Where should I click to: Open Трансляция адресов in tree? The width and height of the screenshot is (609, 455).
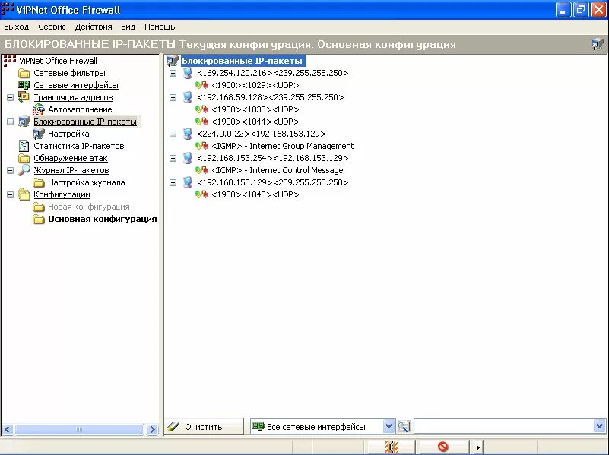click(x=73, y=97)
